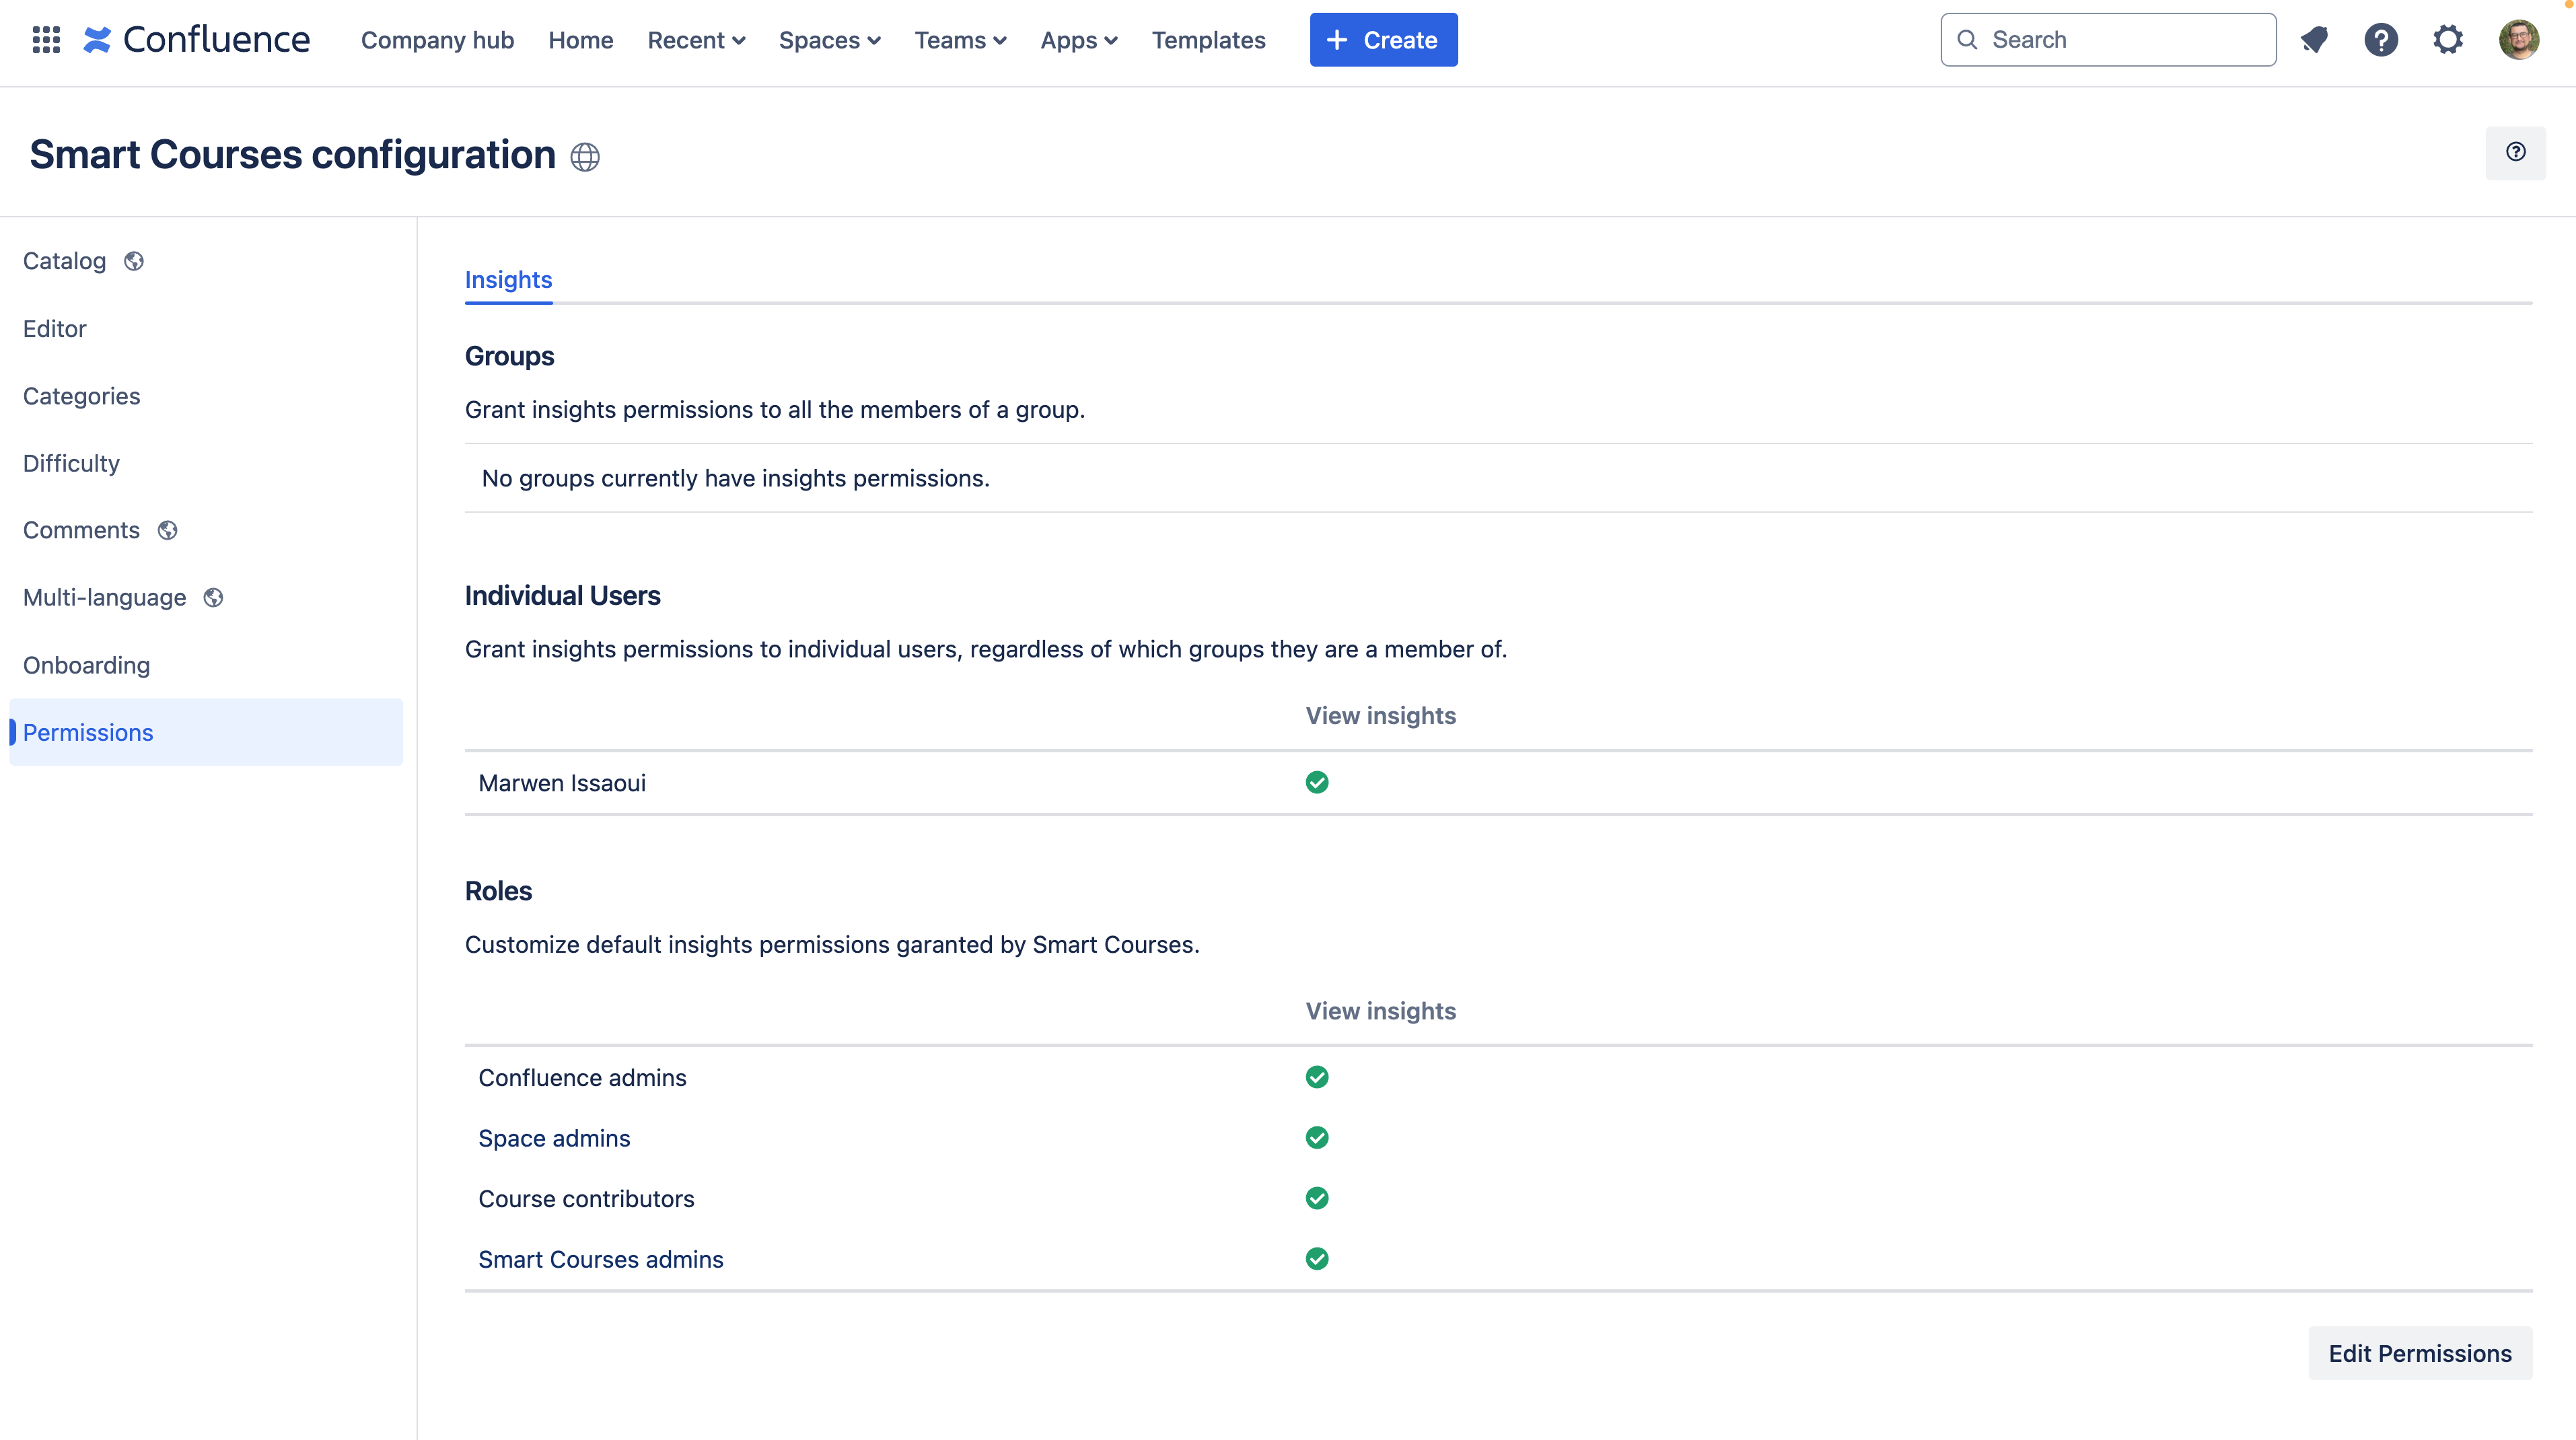Image resolution: width=2576 pixels, height=1440 pixels.
Task: Open the Comments sidebar item
Action: [x=205, y=530]
